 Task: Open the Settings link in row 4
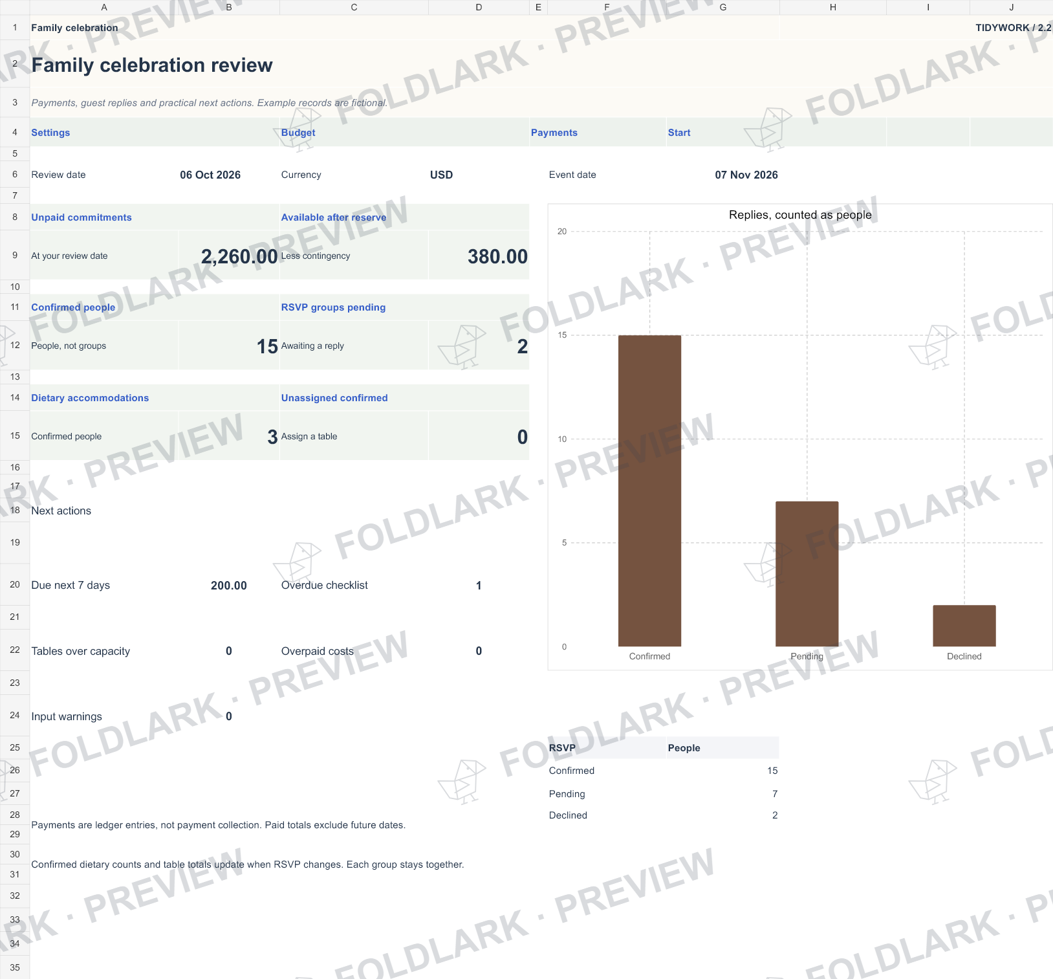(x=50, y=133)
